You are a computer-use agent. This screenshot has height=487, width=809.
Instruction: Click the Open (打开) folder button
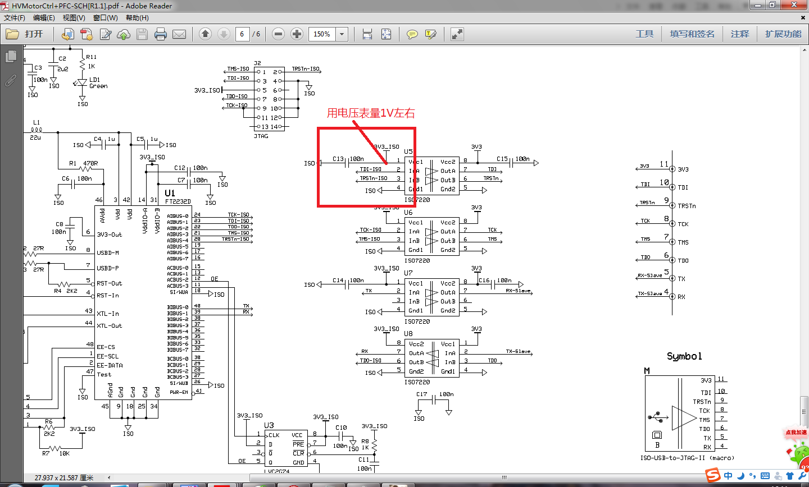25,34
